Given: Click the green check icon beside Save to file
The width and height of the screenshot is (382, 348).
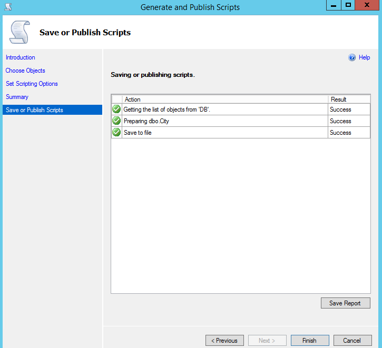Looking at the screenshot, I should pos(116,132).
